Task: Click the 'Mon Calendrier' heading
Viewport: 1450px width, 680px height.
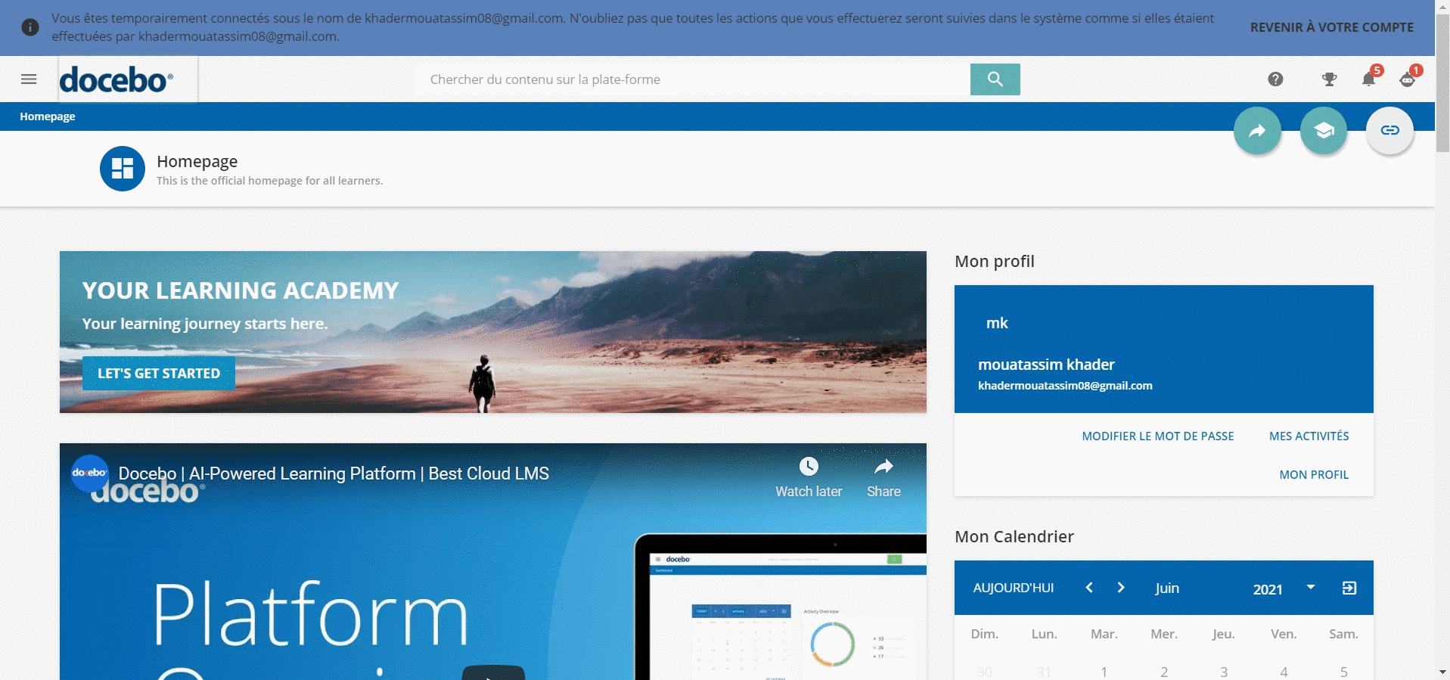Action: [1014, 537]
